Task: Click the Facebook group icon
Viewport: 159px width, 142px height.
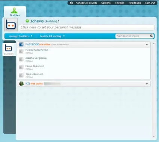Action: [21, 45]
